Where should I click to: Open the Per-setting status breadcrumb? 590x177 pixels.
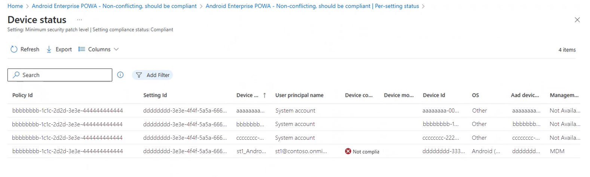pyautogui.click(x=312, y=6)
